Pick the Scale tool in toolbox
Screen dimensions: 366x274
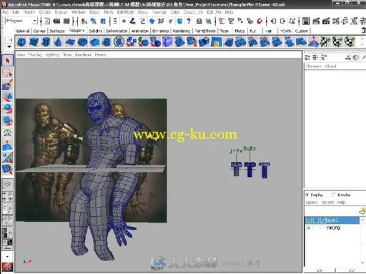tap(7, 121)
